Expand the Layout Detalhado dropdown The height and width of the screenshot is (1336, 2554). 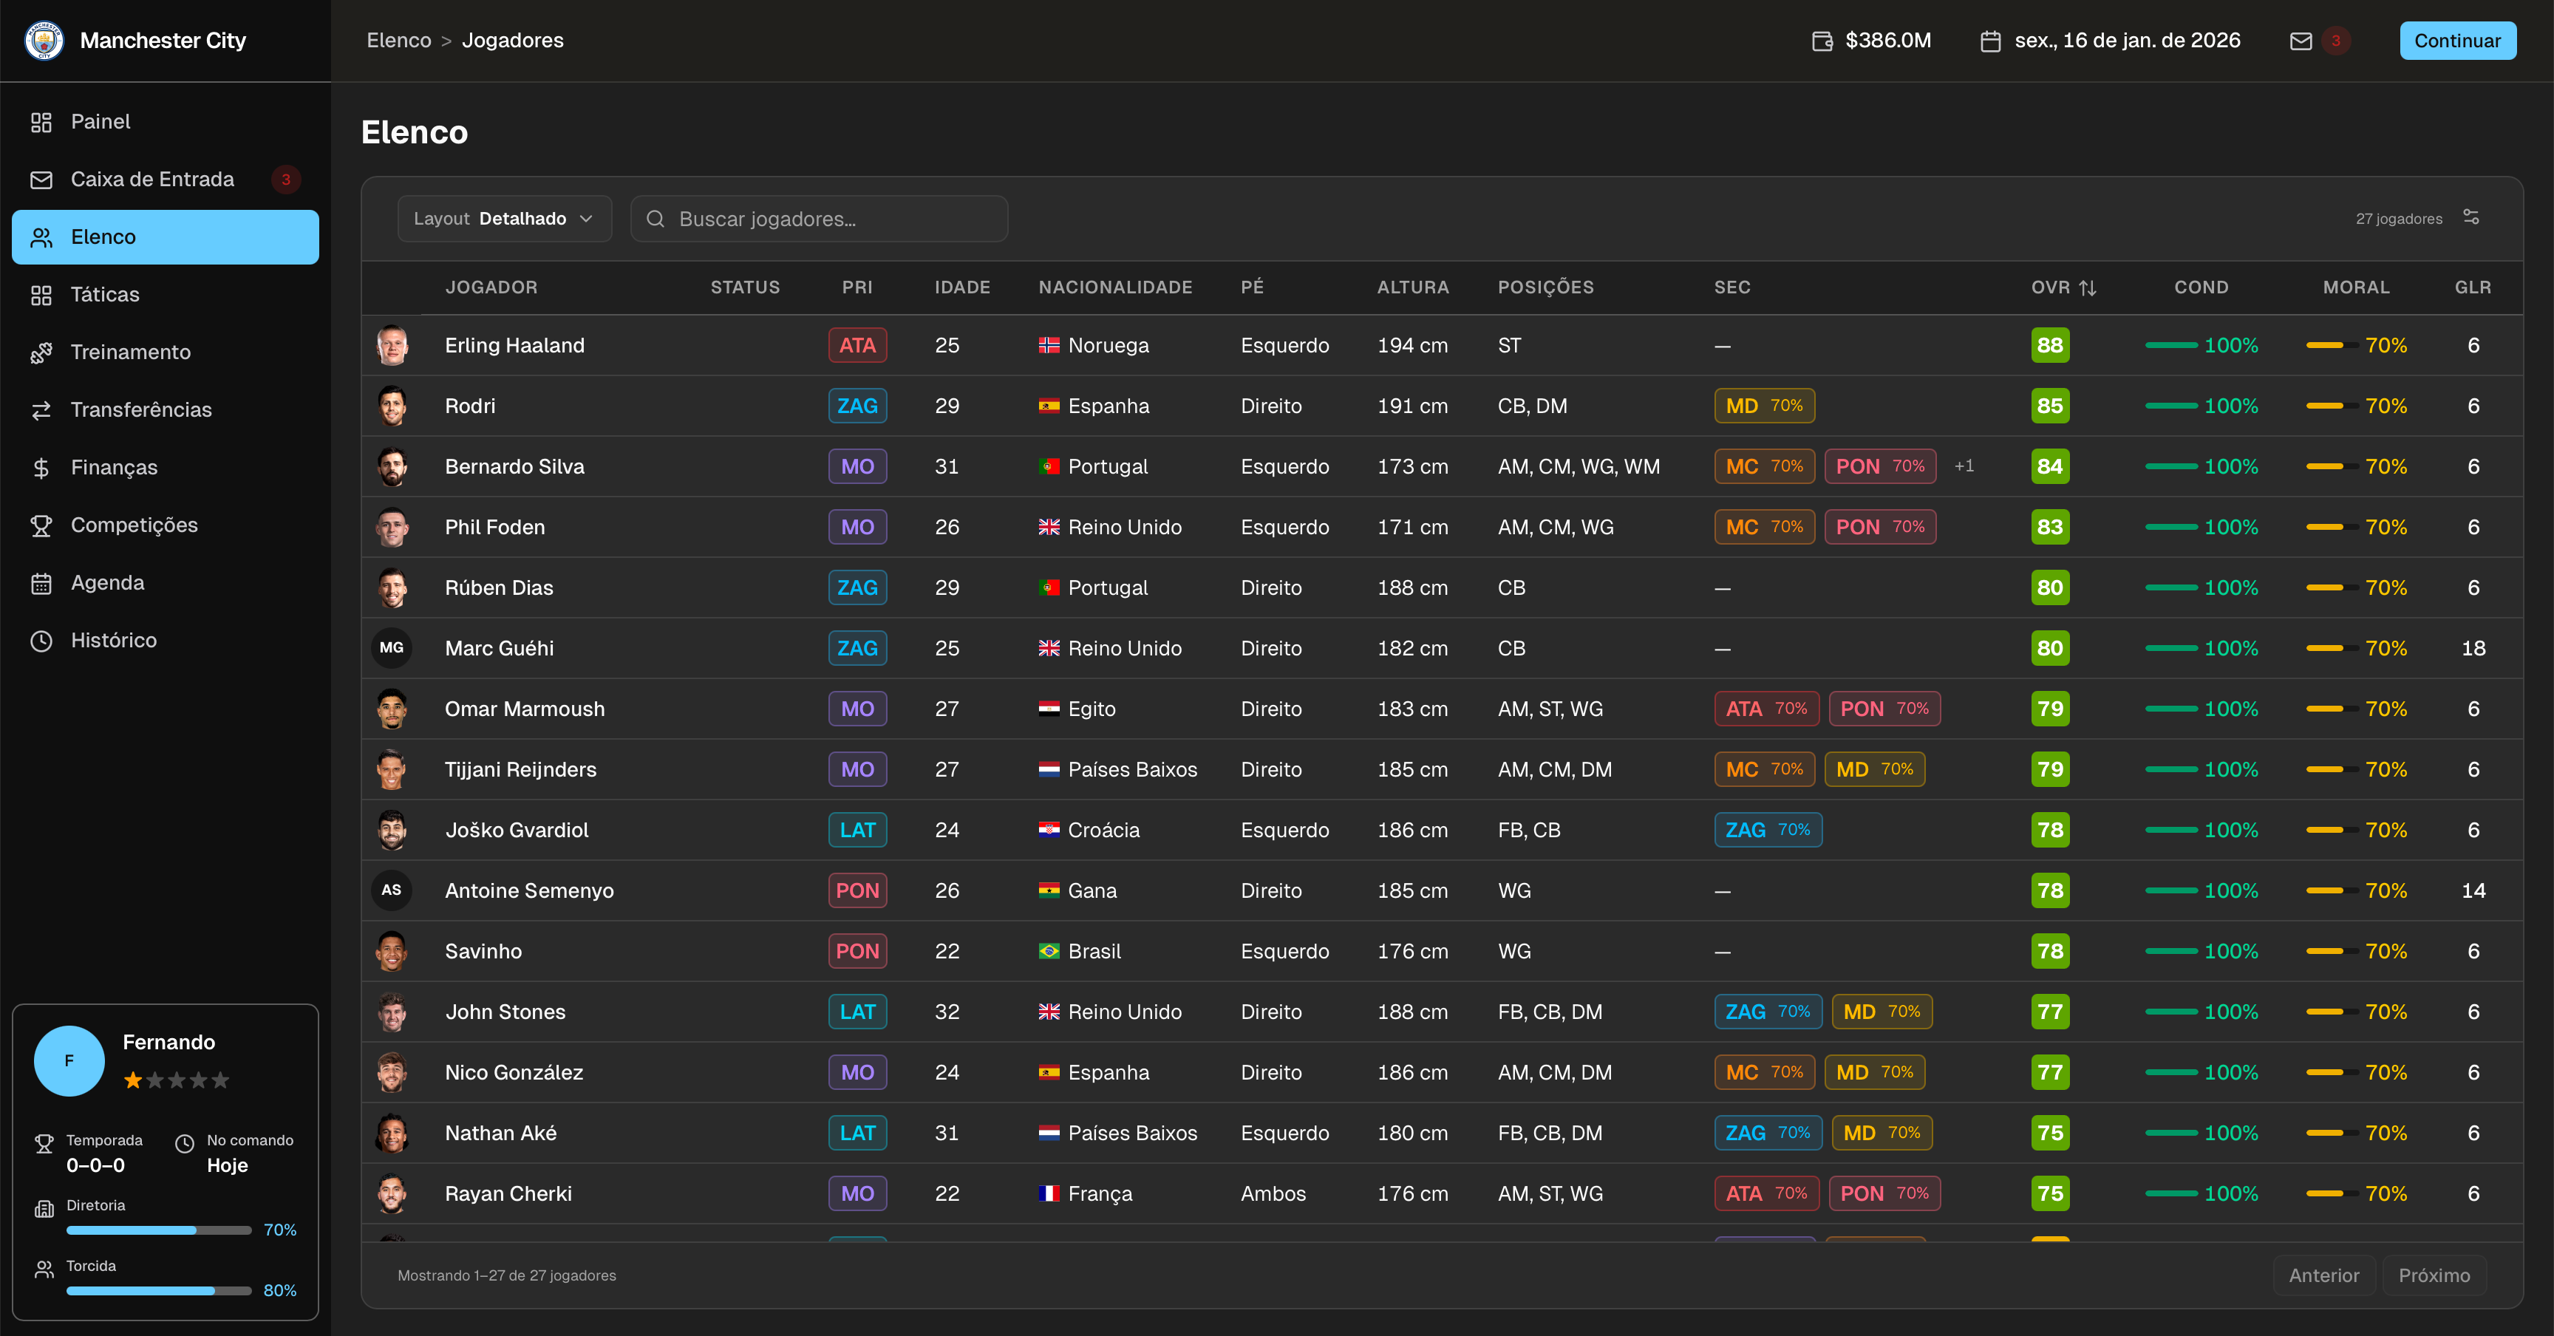[505, 218]
